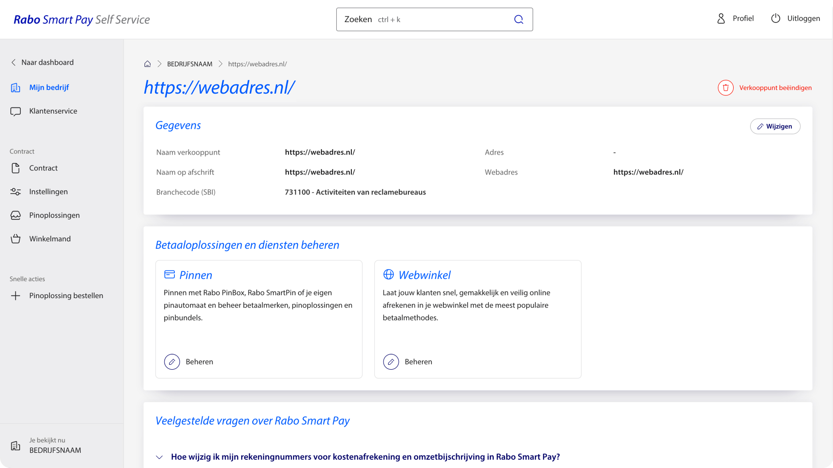Click the search magnifier icon
This screenshot has width=833, height=468.
518,19
